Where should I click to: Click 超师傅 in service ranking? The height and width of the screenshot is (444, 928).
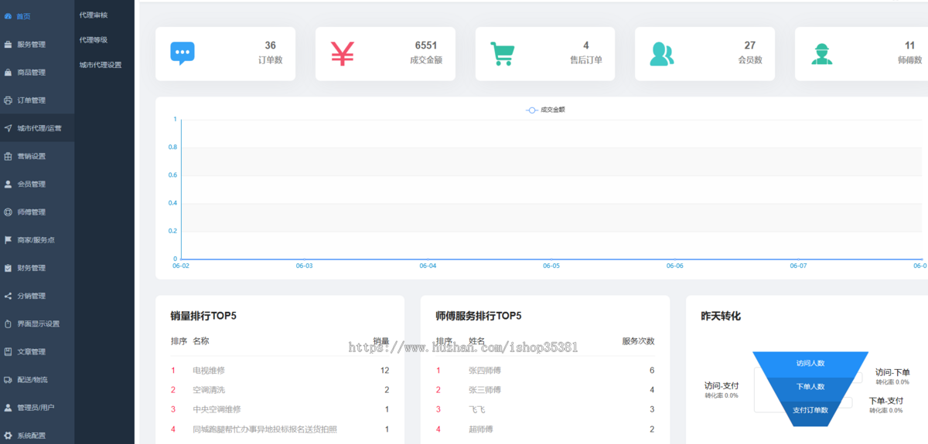coord(481,429)
